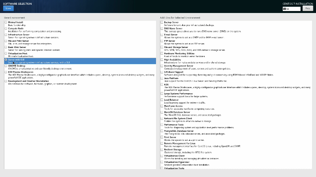Click 'Load balancing support for network traffic' text
The image size is (316, 177).
click(184, 103)
